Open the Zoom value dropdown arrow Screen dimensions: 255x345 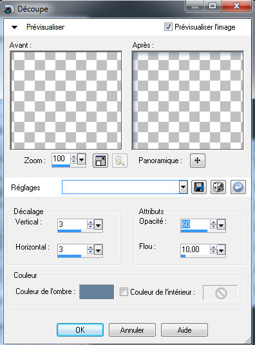click(82, 159)
